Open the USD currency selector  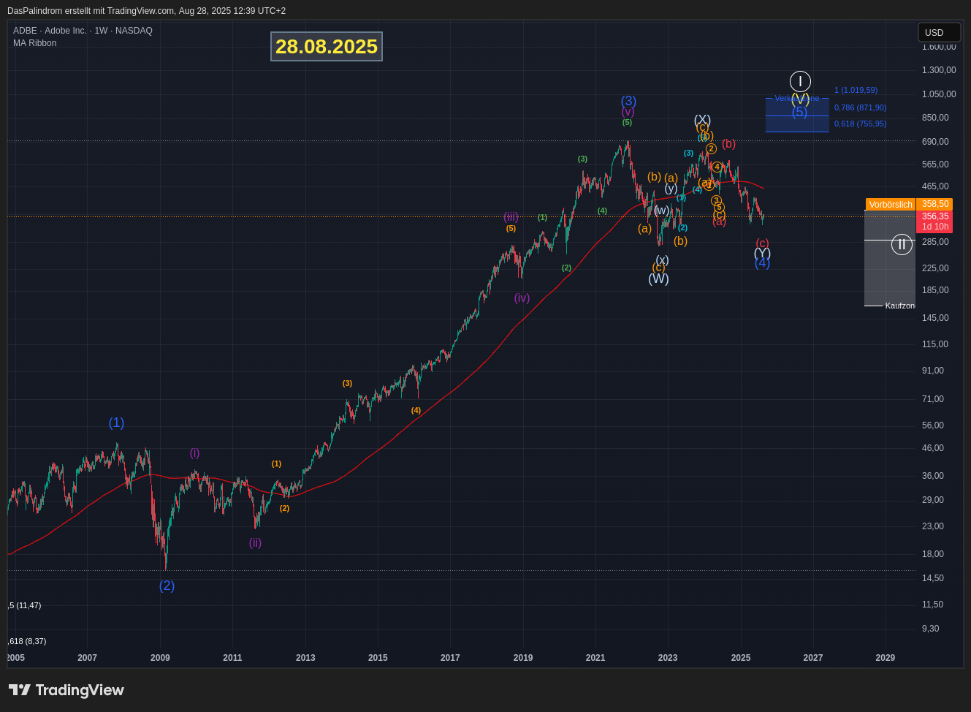point(939,32)
